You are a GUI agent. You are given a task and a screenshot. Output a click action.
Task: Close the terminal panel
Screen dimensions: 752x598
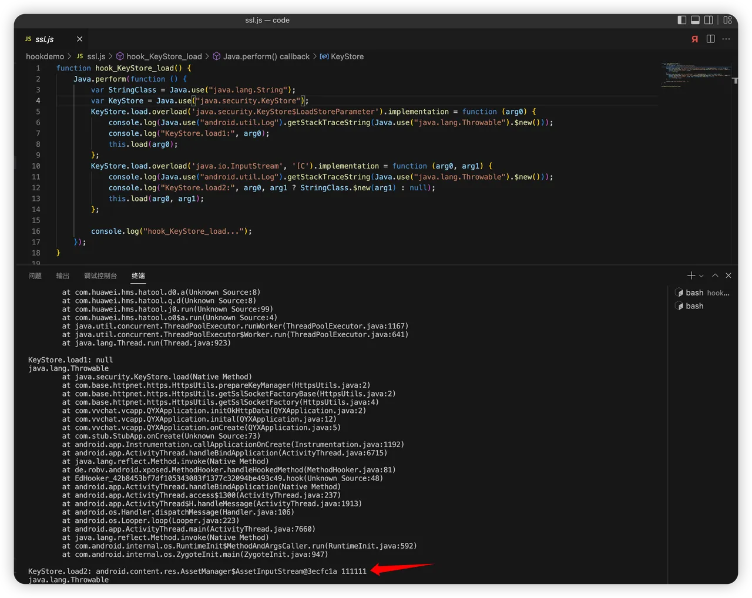coord(728,276)
